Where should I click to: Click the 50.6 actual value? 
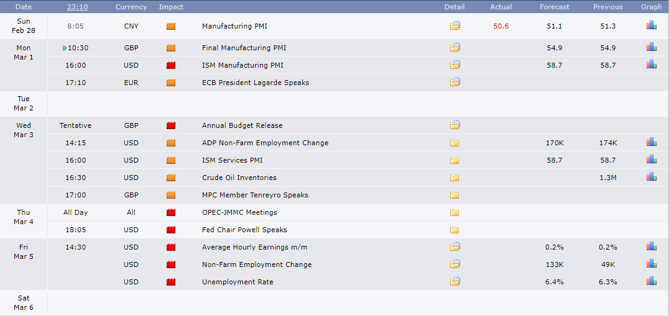[501, 26]
